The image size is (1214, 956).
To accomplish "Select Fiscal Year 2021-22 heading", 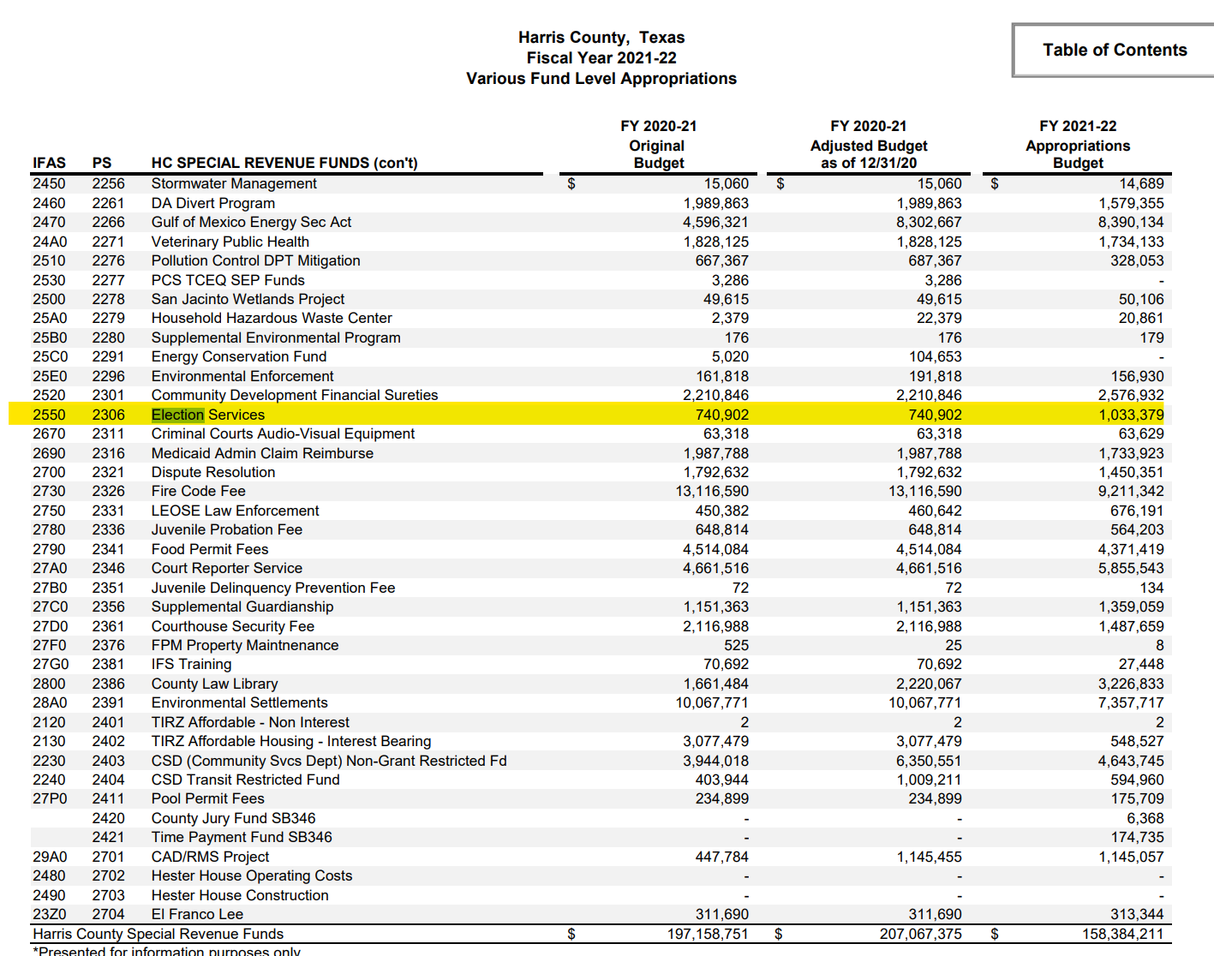I will [x=601, y=57].
